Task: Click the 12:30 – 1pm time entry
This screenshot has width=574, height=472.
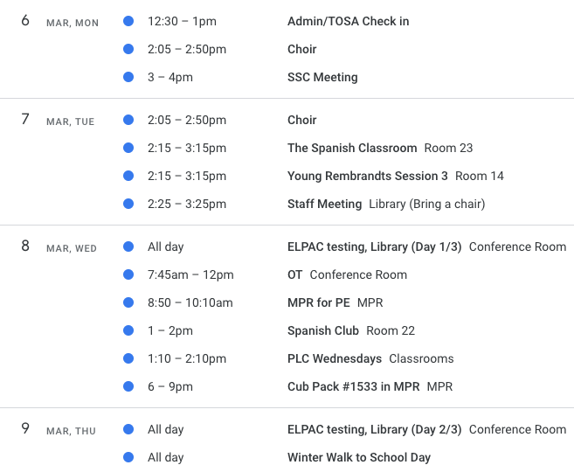Action: [x=182, y=21]
